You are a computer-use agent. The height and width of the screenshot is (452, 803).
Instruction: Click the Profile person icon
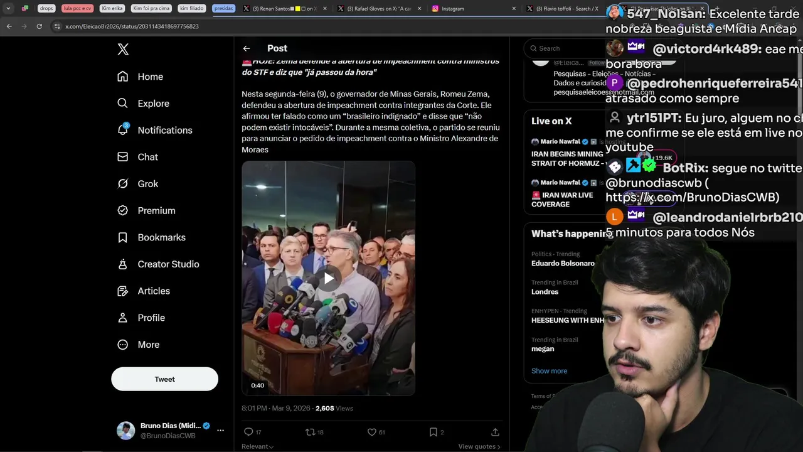(123, 318)
